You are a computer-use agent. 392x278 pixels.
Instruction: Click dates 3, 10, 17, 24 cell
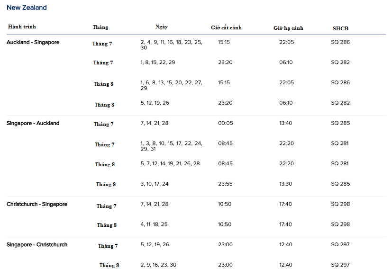pyautogui.click(x=155, y=184)
